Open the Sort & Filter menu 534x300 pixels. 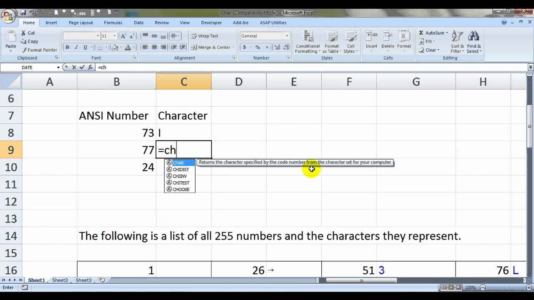(x=458, y=42)
